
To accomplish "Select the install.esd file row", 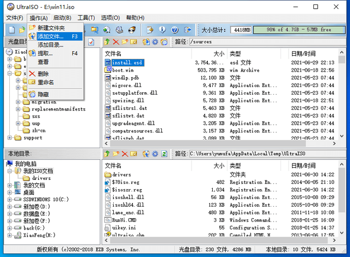I will (220, 62).
